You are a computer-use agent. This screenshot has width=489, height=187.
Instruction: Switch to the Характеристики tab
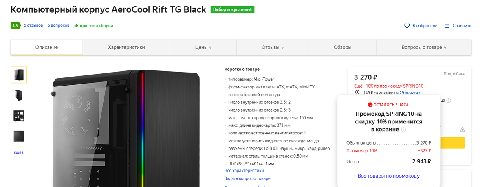click(126, 47)
